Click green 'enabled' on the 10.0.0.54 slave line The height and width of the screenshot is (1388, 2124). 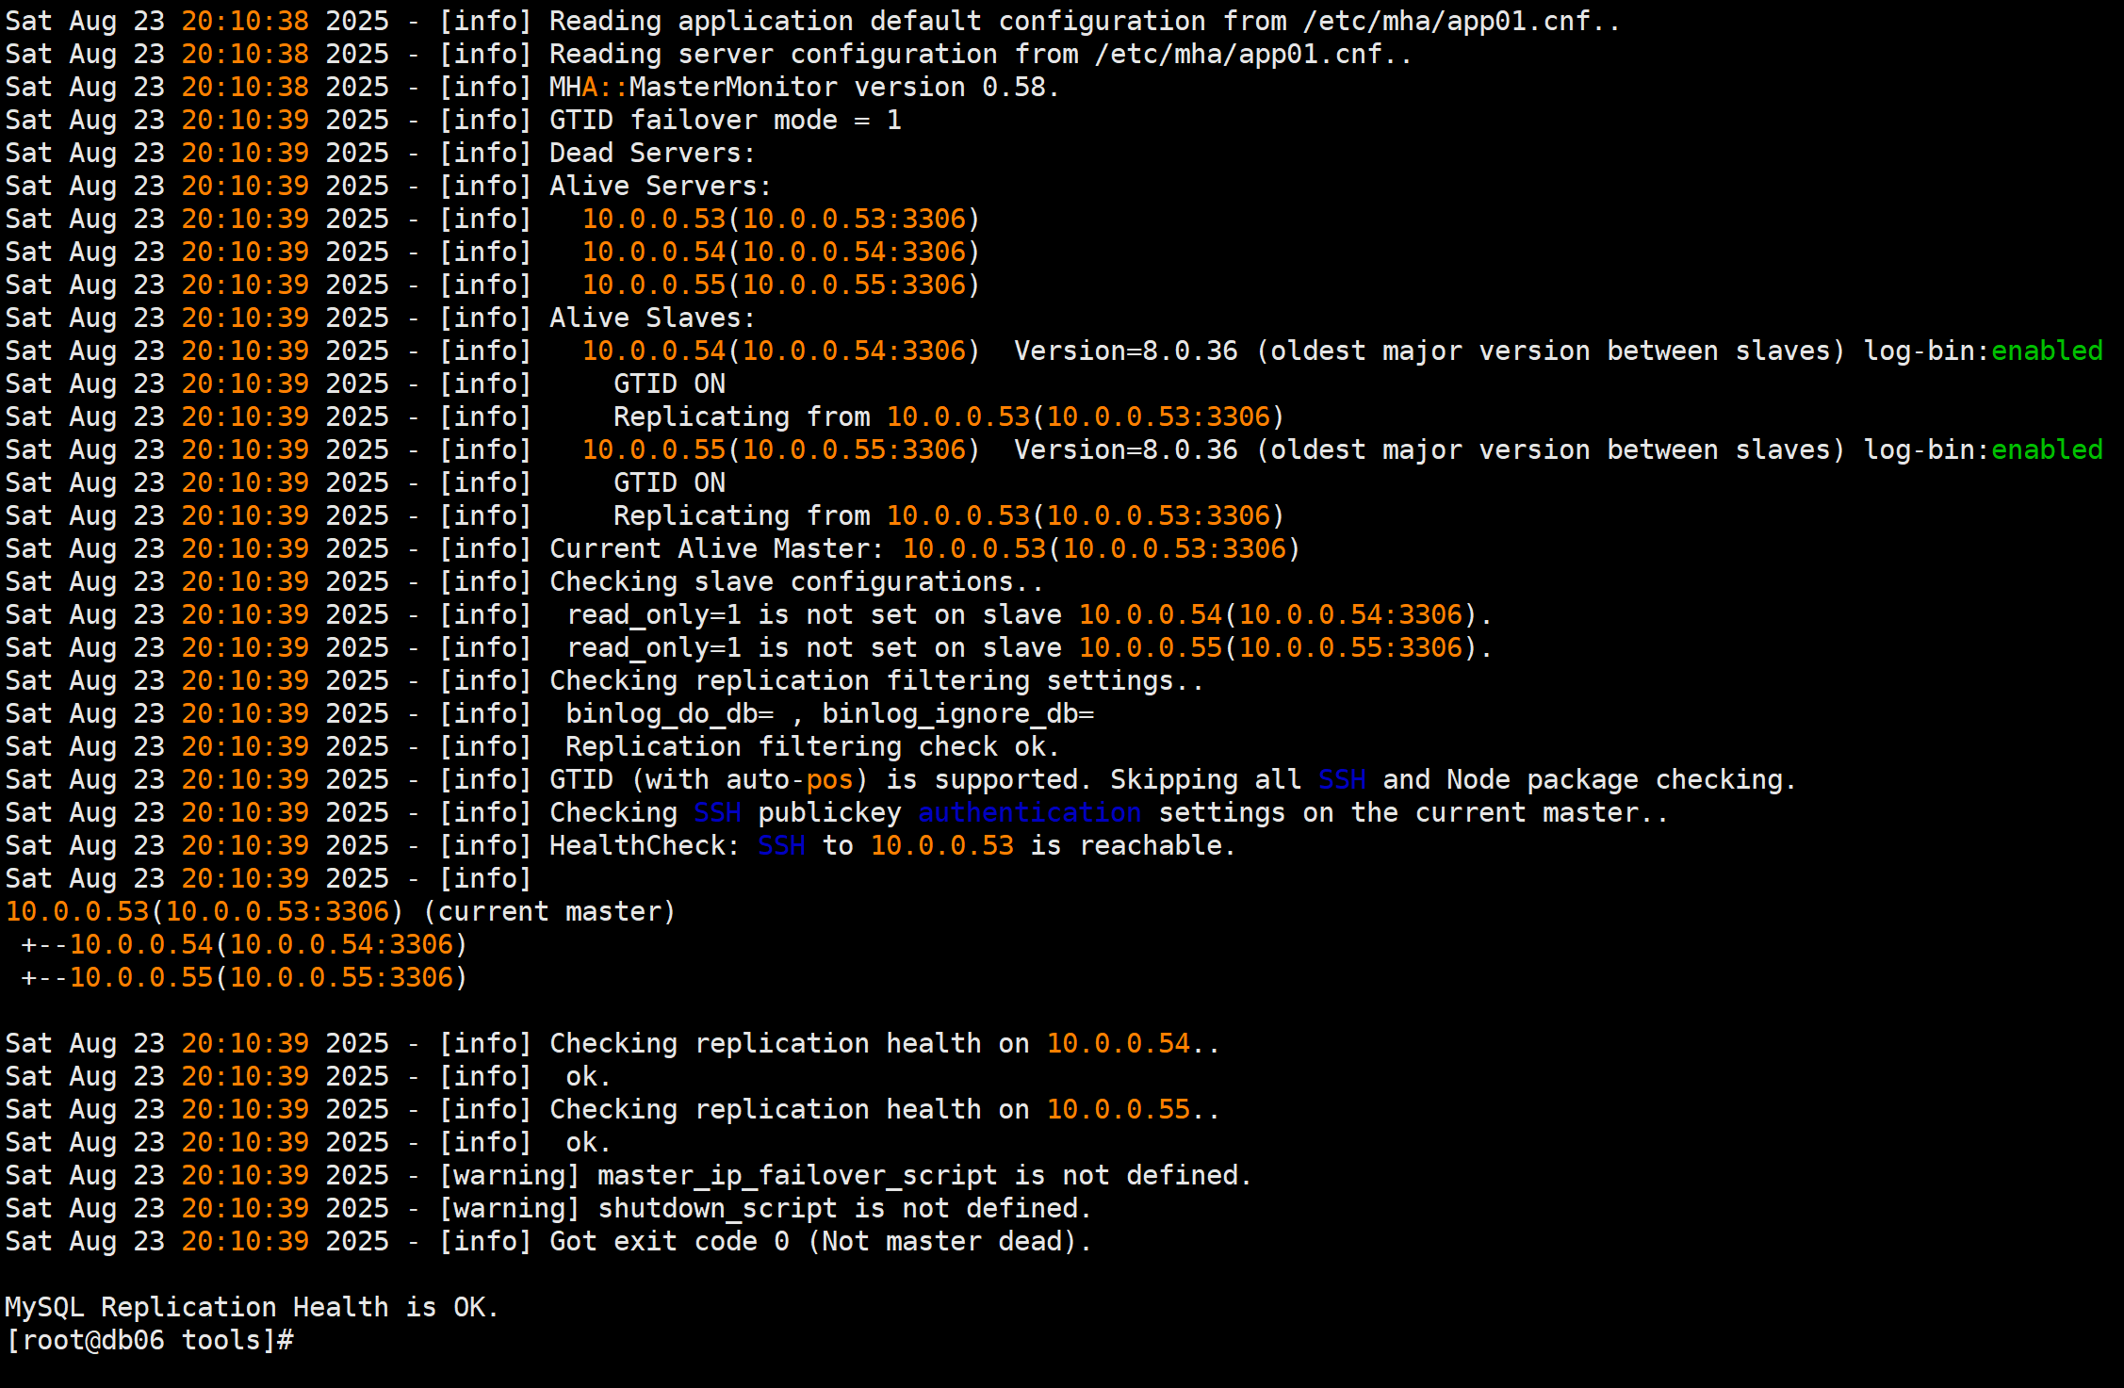pyautogui.click(x=2047, y=351)
